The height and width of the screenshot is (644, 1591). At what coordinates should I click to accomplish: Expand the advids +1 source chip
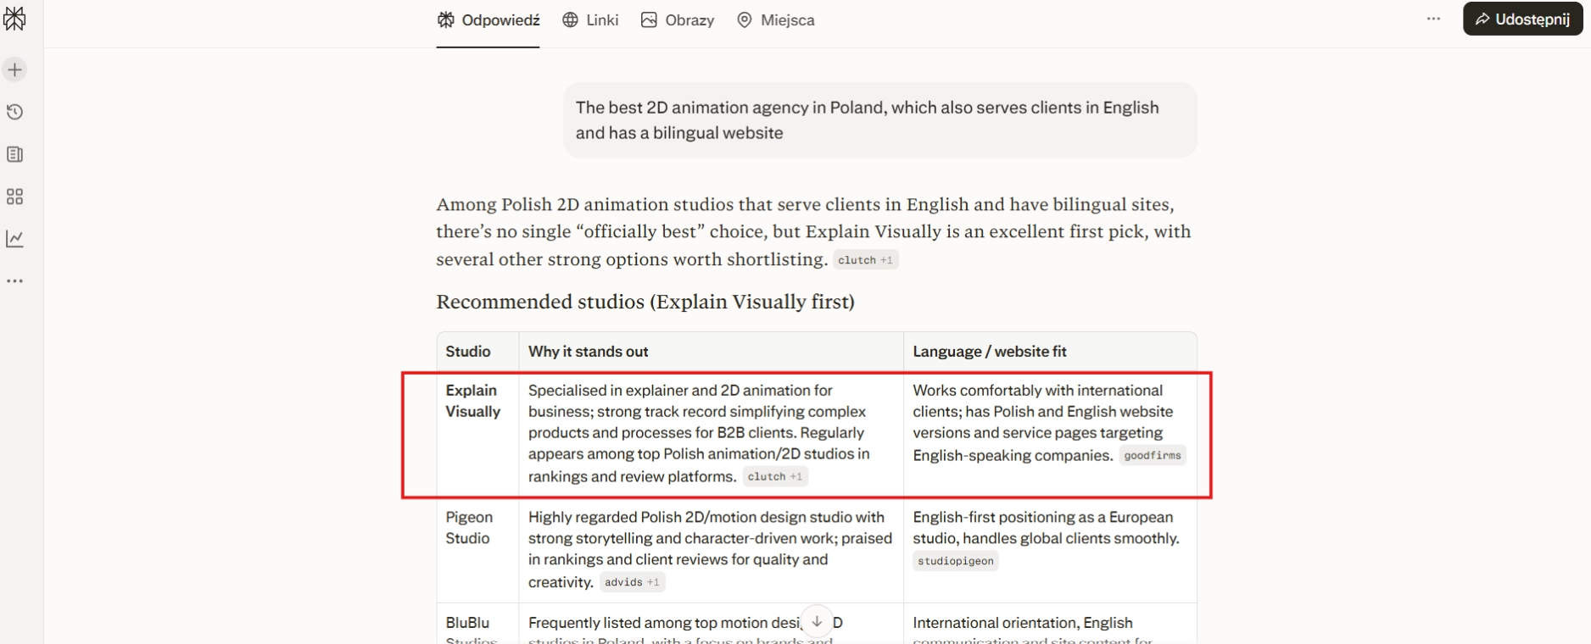(632, 582)
